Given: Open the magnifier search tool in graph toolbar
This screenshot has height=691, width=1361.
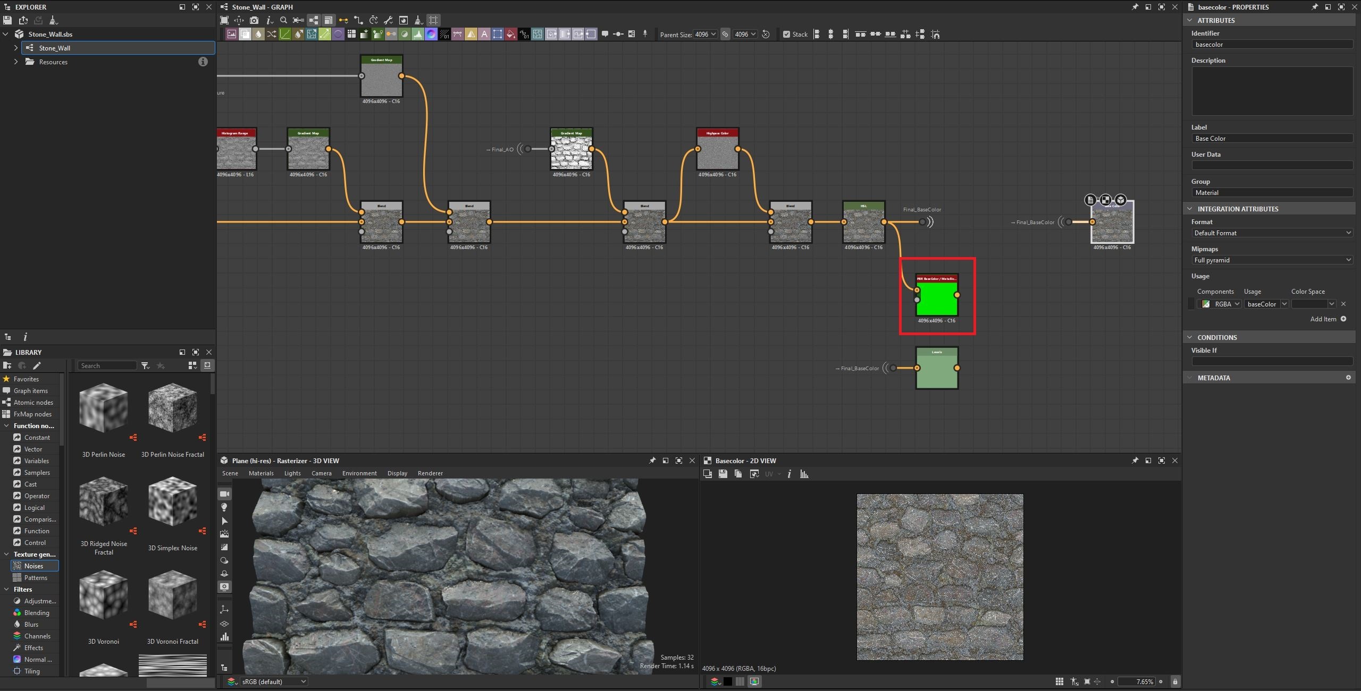Looking at the screenshot, I should tap(283, 20).
